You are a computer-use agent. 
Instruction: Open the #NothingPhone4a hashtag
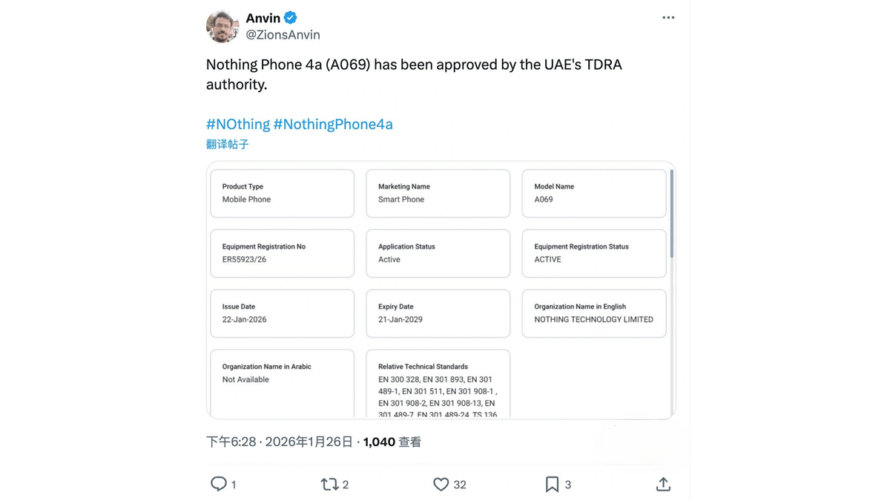pos(333,124)
